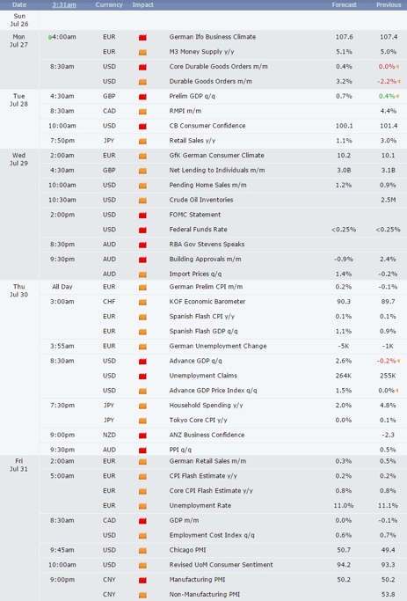This screenshot has height=601, width=407.
Task: Click the Impact column header
Action: 142,5
